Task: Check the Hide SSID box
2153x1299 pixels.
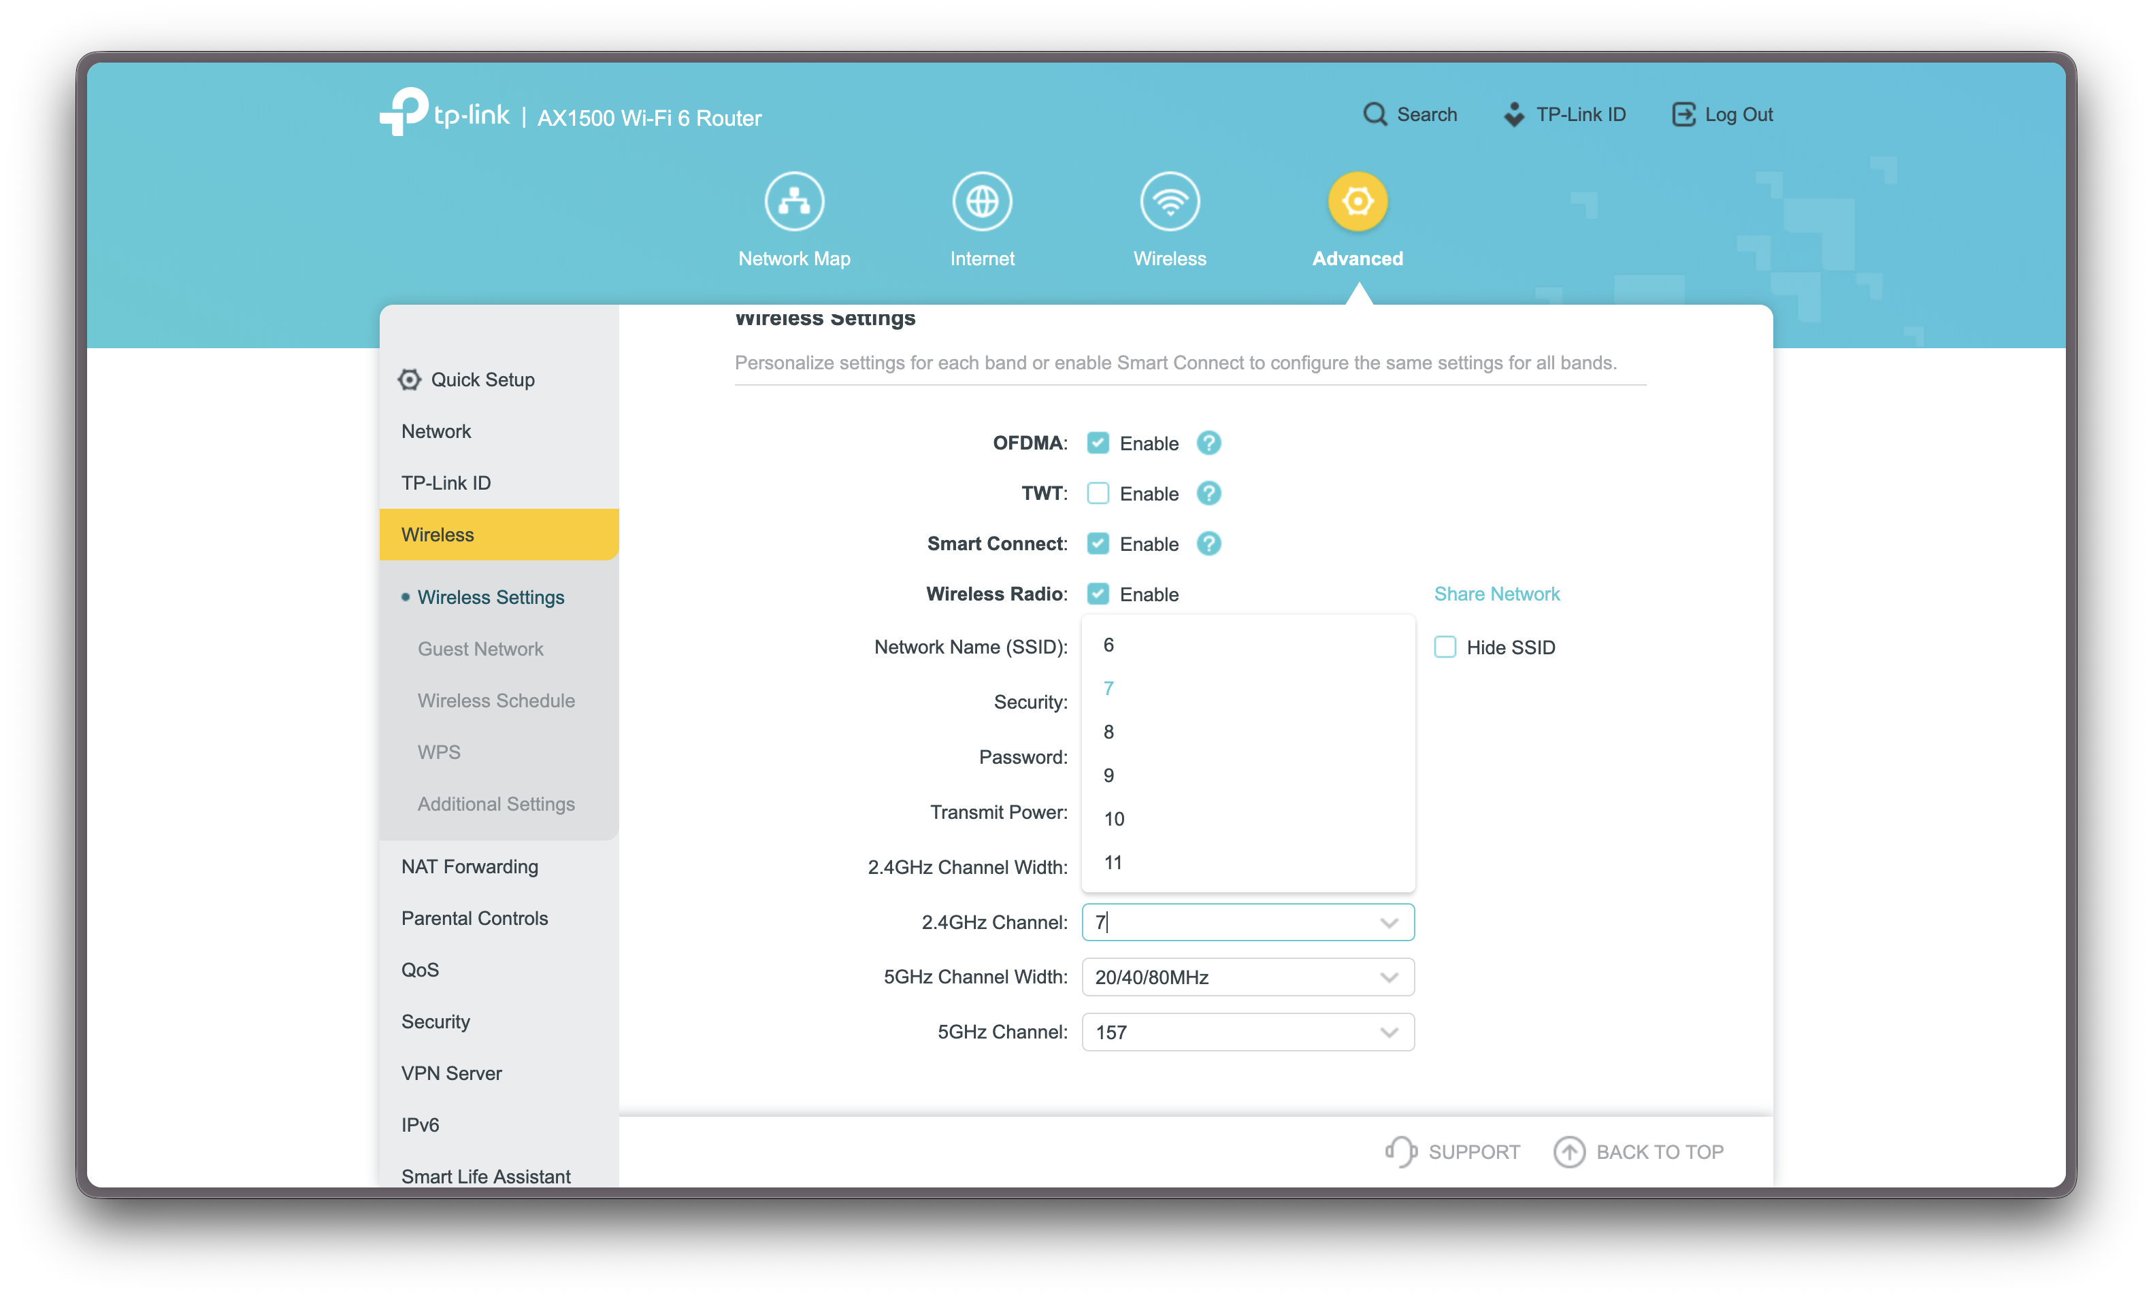Action: (x=1445, y=647)
